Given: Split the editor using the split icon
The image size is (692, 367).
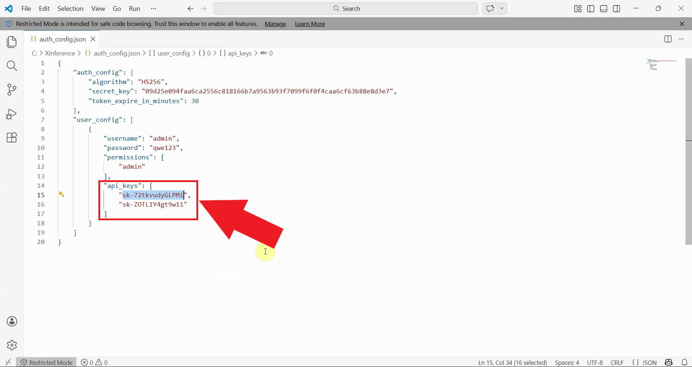Looking at the screenshot, I should [668, 39].
